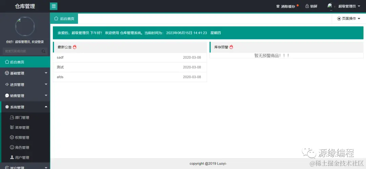Click the speaker icon of 进货管理
Screen dimensions: 366x169
[x=7, y=84]
